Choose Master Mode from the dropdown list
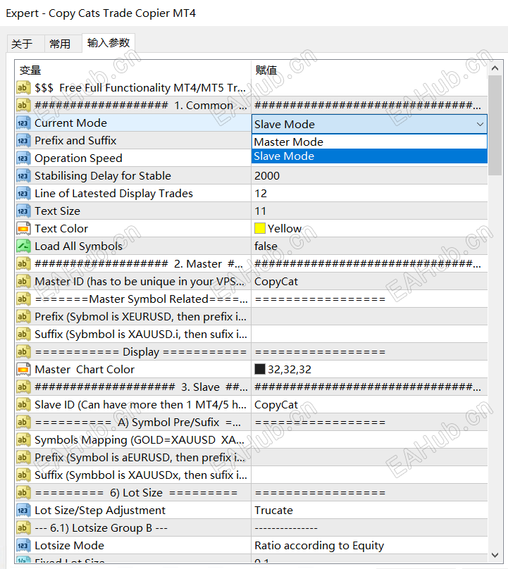The height and width of the screenshot is (569, 508). (x=369, y=142)
